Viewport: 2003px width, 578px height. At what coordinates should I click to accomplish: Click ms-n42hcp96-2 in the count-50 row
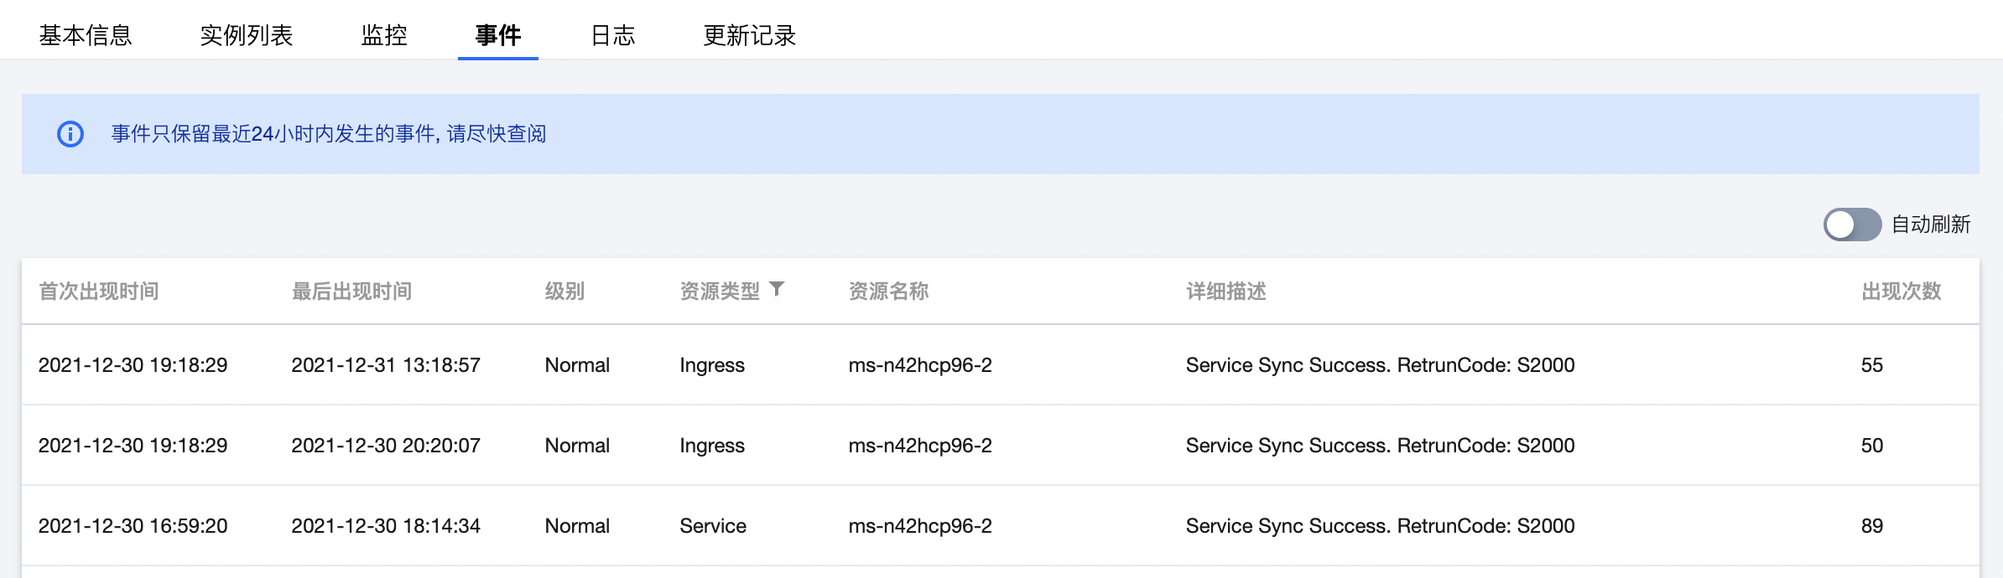coord(920,446)
